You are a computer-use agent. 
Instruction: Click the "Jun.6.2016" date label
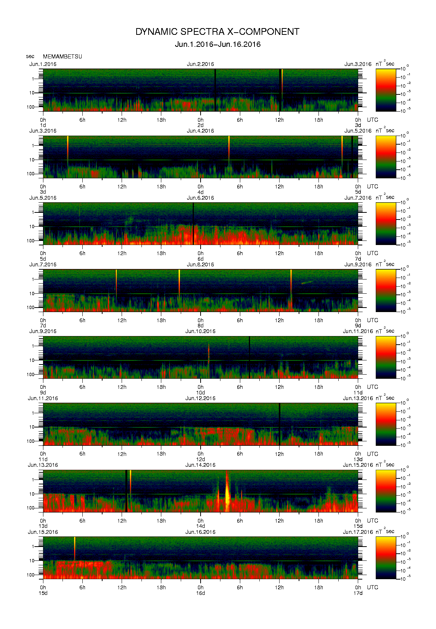tap(201, 198)
